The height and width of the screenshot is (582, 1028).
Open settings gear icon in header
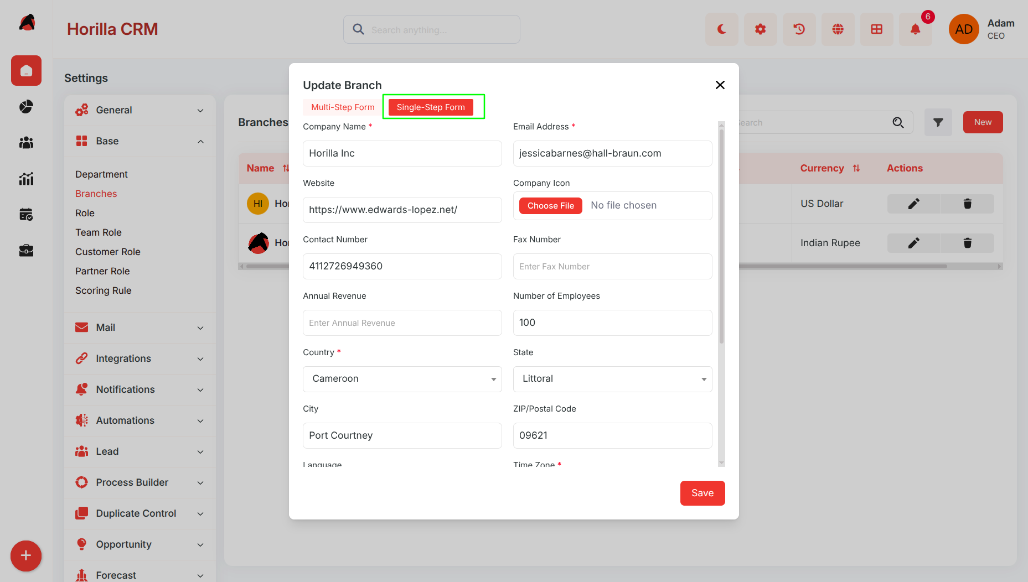[760, 29]
